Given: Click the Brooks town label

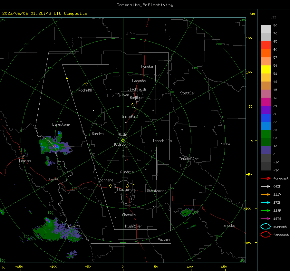Looking at the screenshot, I should click(229, 226).
